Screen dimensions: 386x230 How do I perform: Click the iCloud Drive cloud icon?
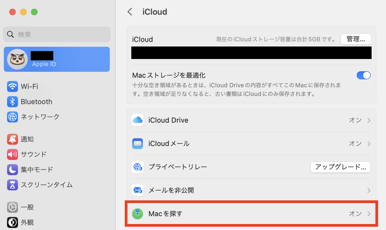pos(138,120)
